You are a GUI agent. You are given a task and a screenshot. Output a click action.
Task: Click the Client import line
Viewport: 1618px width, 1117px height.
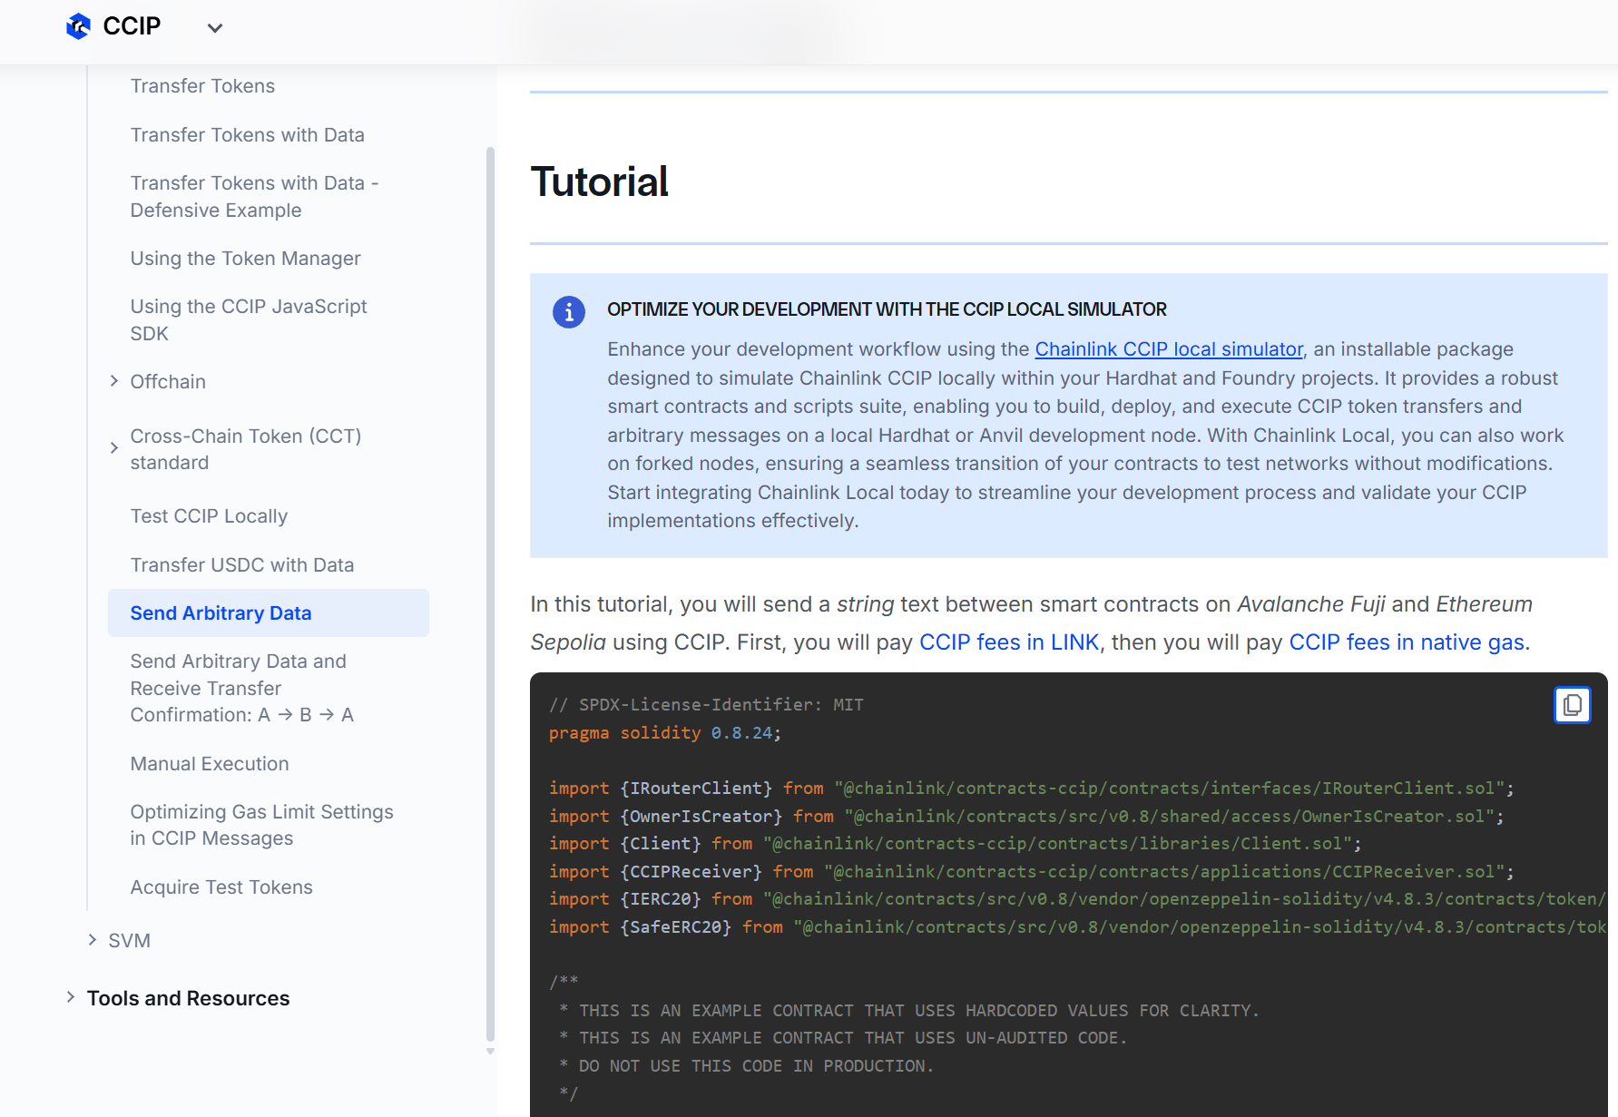[956, 844]
